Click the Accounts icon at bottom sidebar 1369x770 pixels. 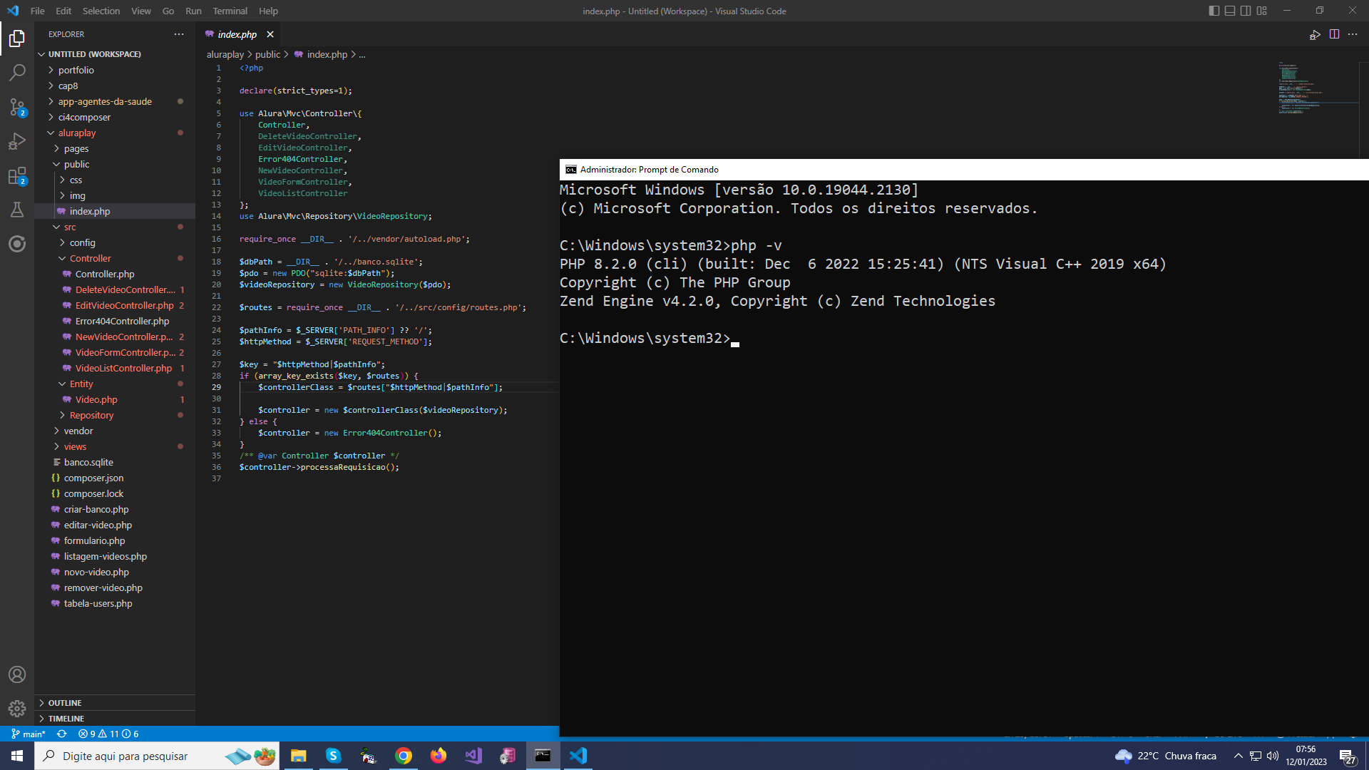[x=17, y=675]
